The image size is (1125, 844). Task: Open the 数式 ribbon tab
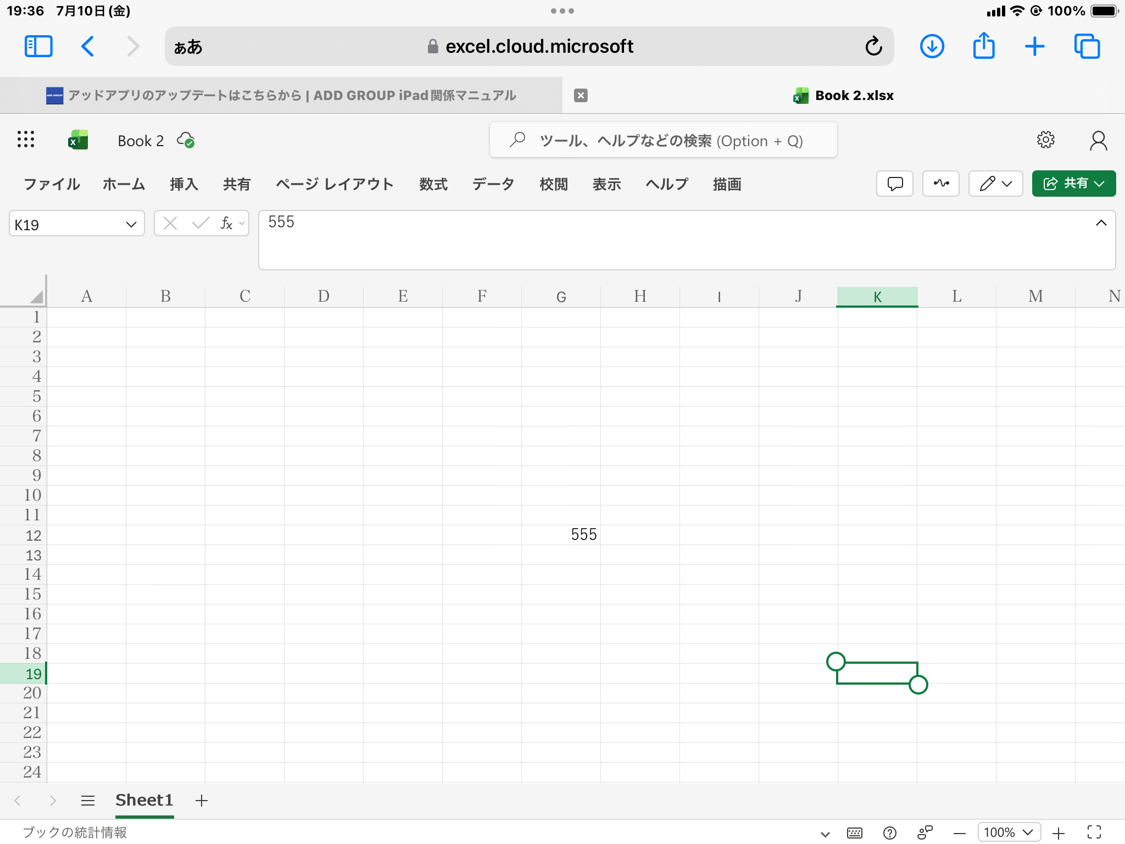(x=433, y=184)
